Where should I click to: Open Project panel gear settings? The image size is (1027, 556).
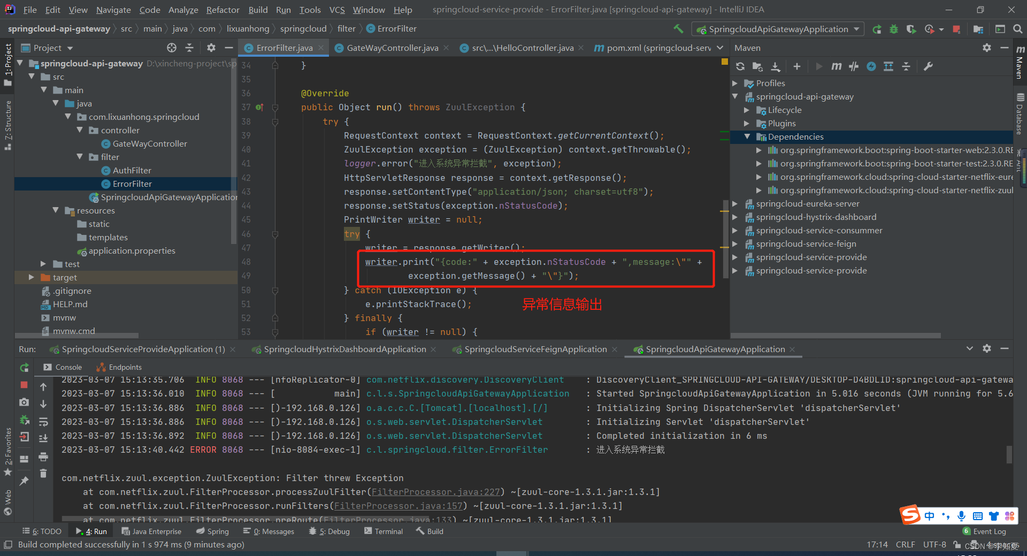coord(211,48)
